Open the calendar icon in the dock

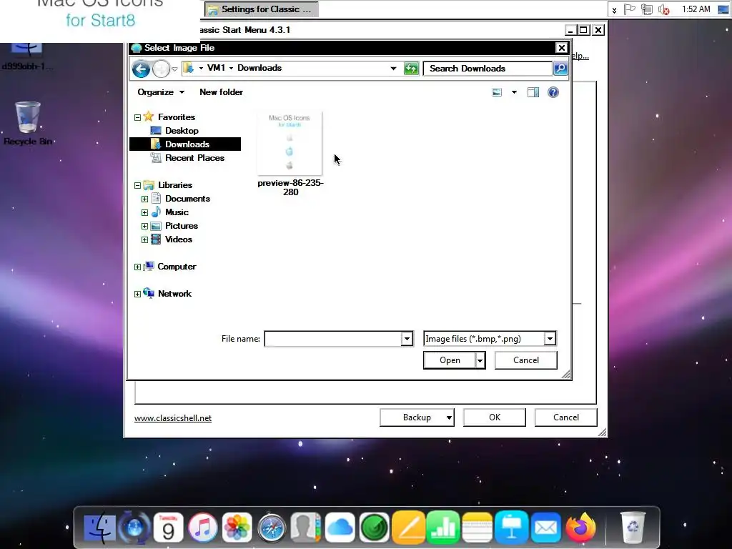tap(169, 528)
